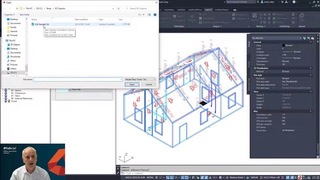Image resolution: width=320 pixels, height=180 pixels.
Task: Open Videos in navigation pane
Action: coord(13,68)
